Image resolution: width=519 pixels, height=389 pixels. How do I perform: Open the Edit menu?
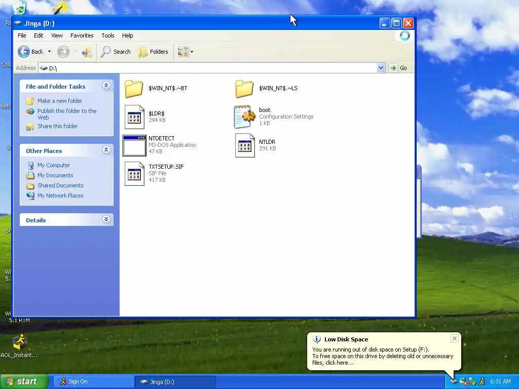click(39, 35)
